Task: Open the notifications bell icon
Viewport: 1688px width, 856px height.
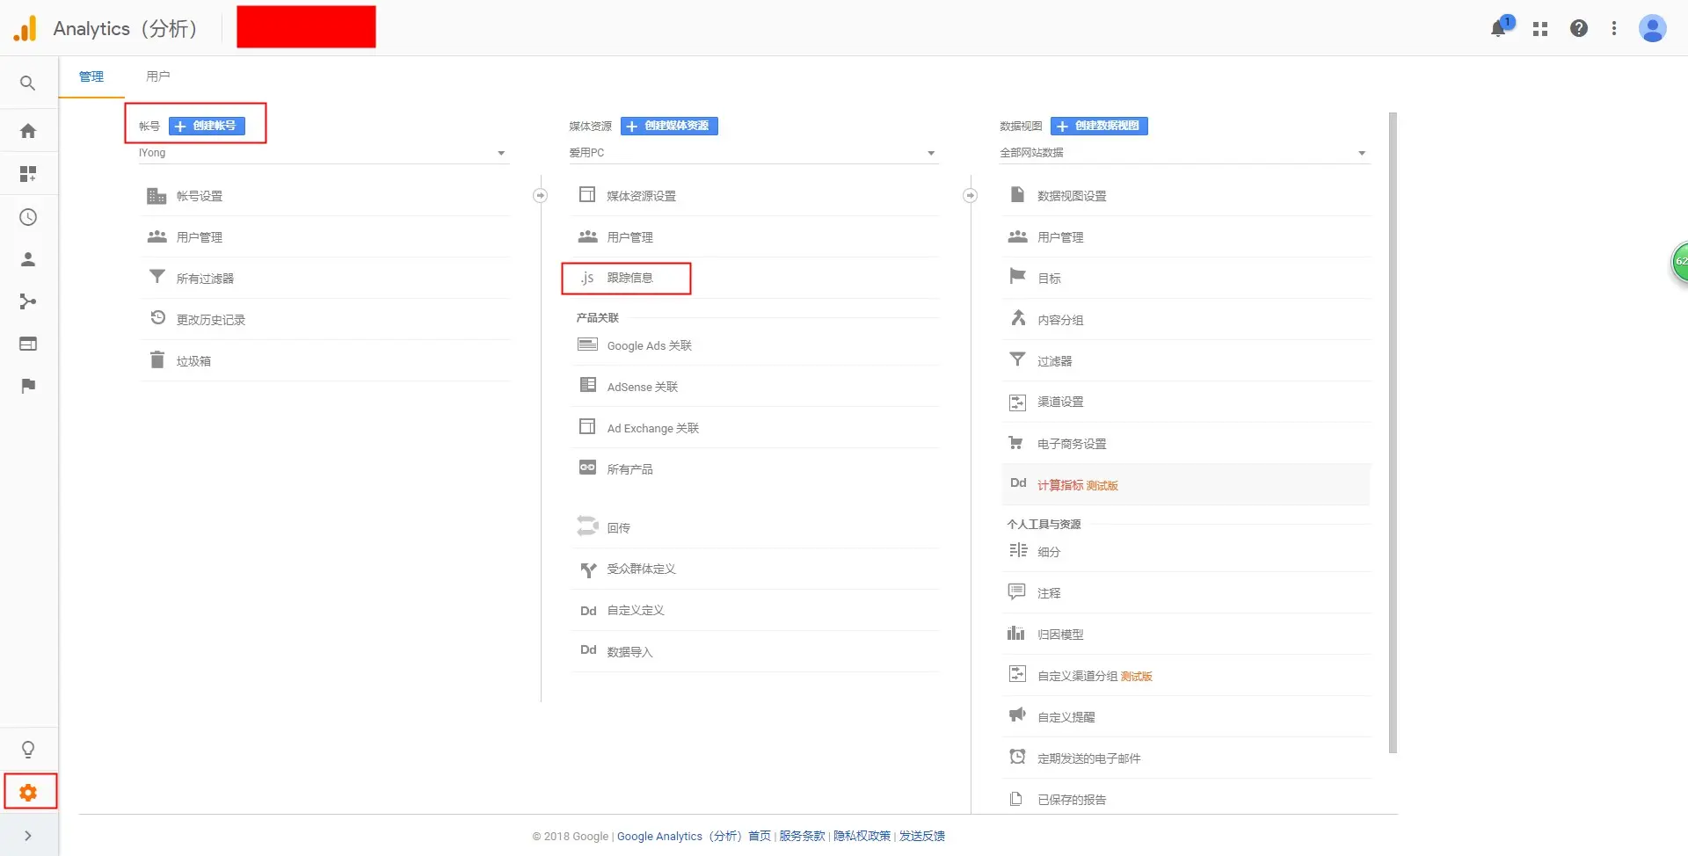Action: point(1498,29)
